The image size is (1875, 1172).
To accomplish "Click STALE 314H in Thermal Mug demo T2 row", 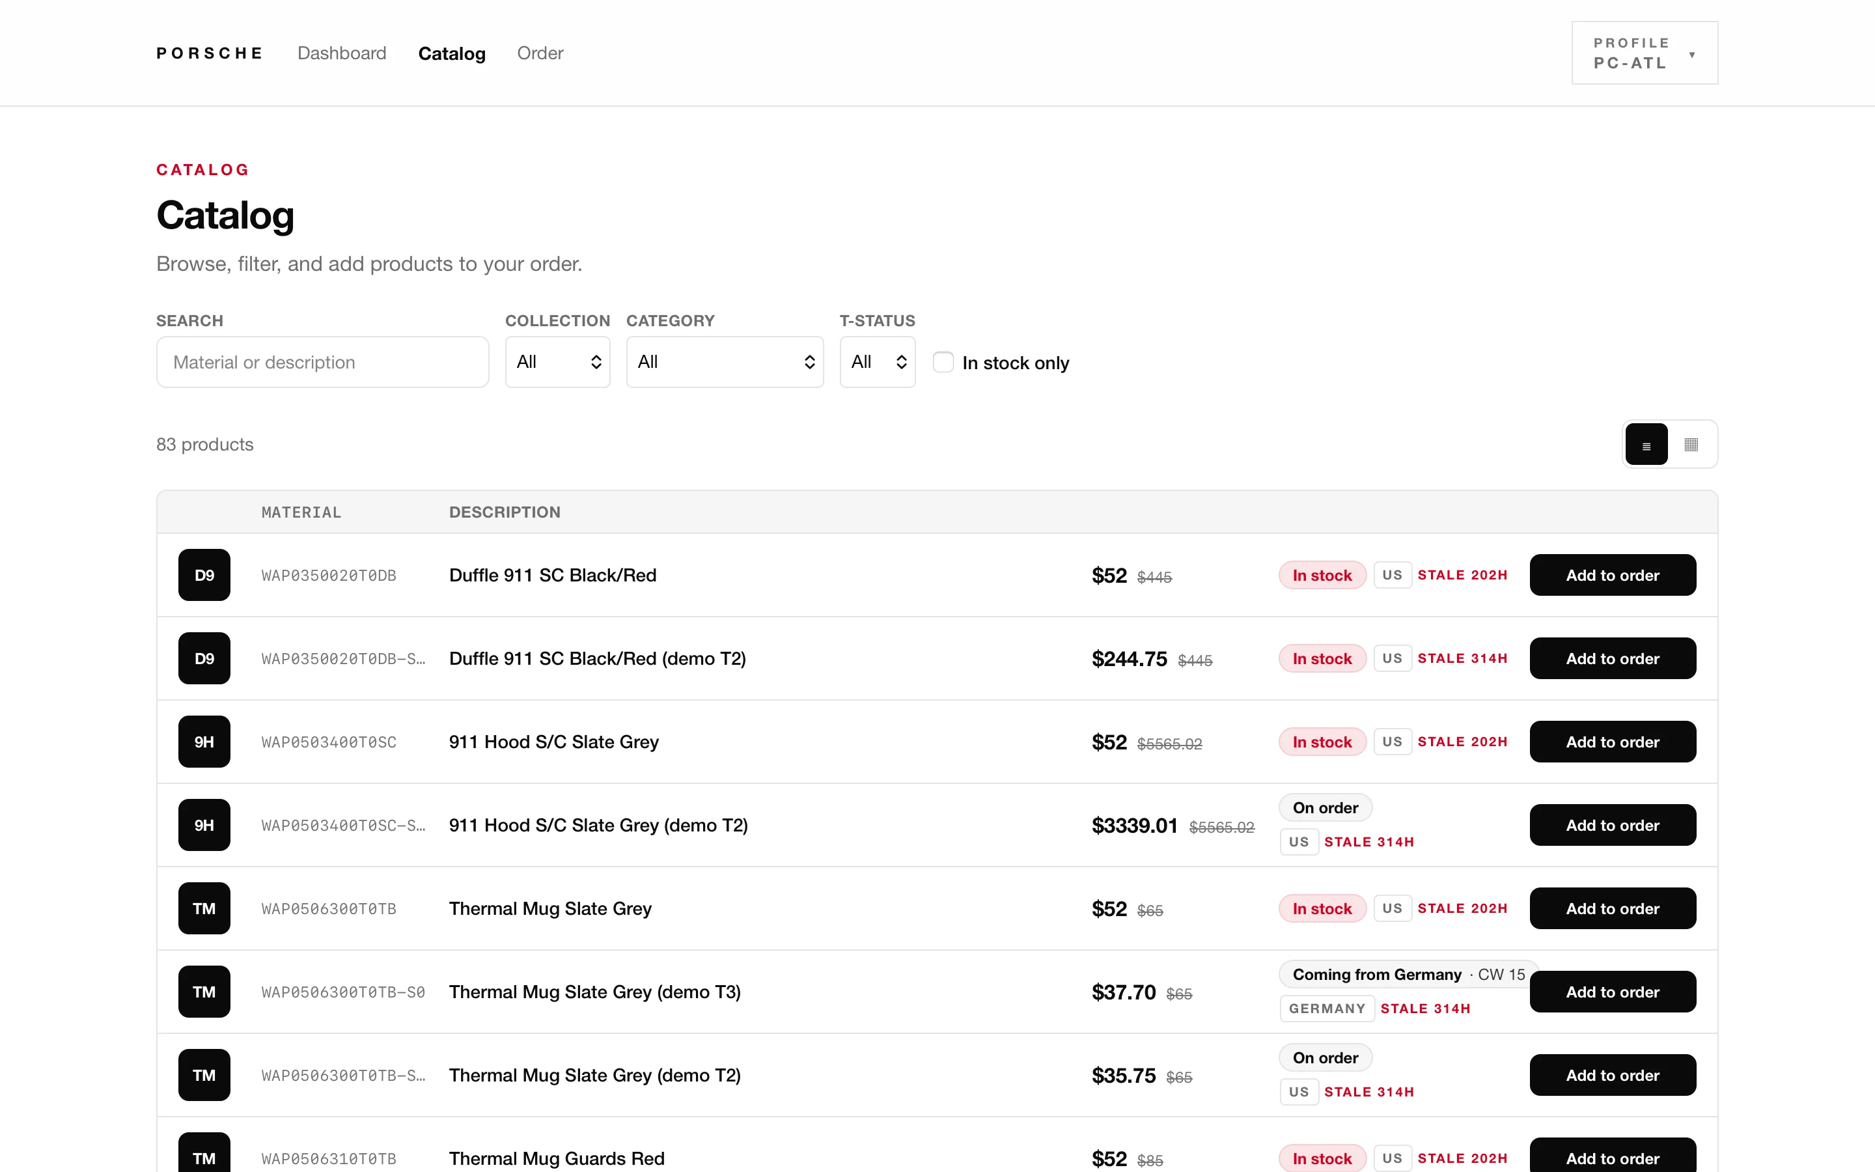I will [1369, 1091].
